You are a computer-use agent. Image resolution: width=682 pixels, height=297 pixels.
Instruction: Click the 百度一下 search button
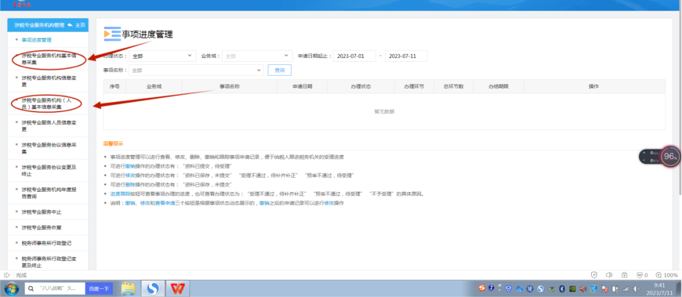pyautogui.click(x=99, y=288)
